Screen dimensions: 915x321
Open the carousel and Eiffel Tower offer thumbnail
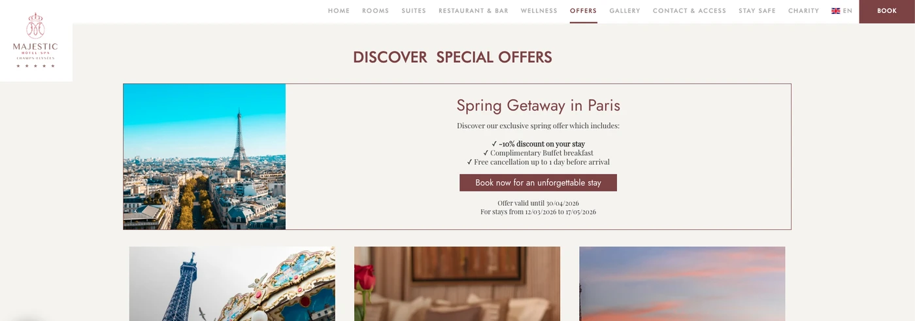232,284
